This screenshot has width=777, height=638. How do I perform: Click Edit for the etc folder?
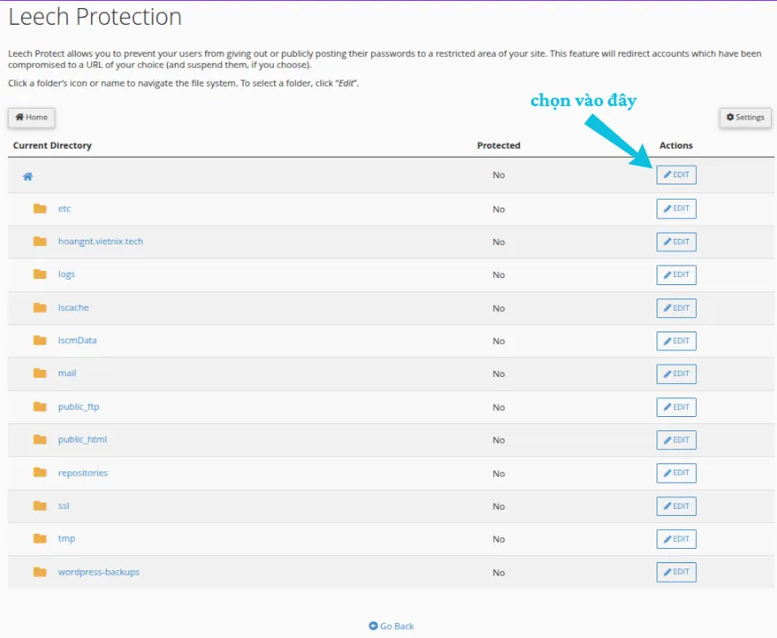[x=676, y=209]
